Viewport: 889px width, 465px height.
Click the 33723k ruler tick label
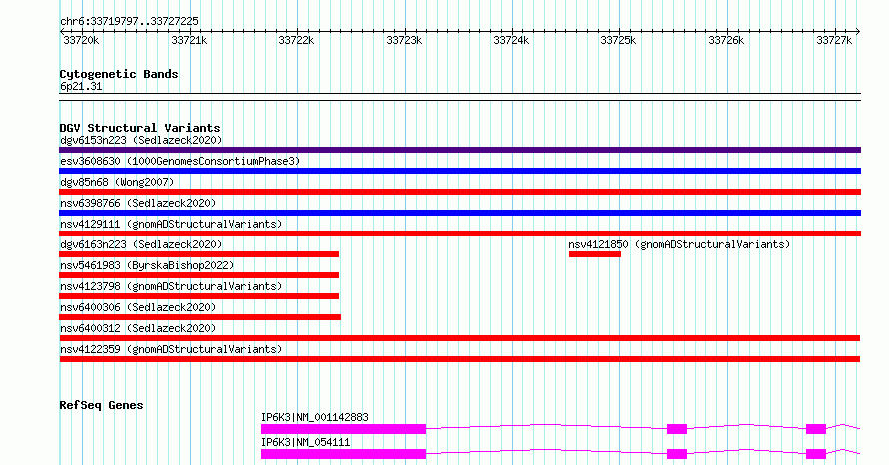[404, 41]
